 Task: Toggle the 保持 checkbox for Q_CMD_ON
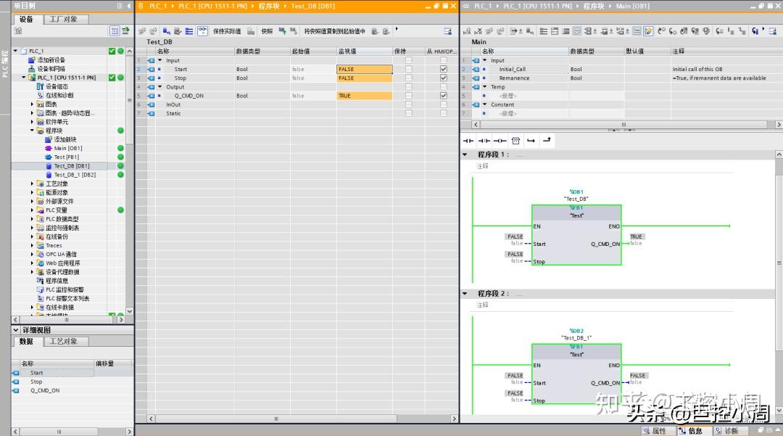pos(408,96)
